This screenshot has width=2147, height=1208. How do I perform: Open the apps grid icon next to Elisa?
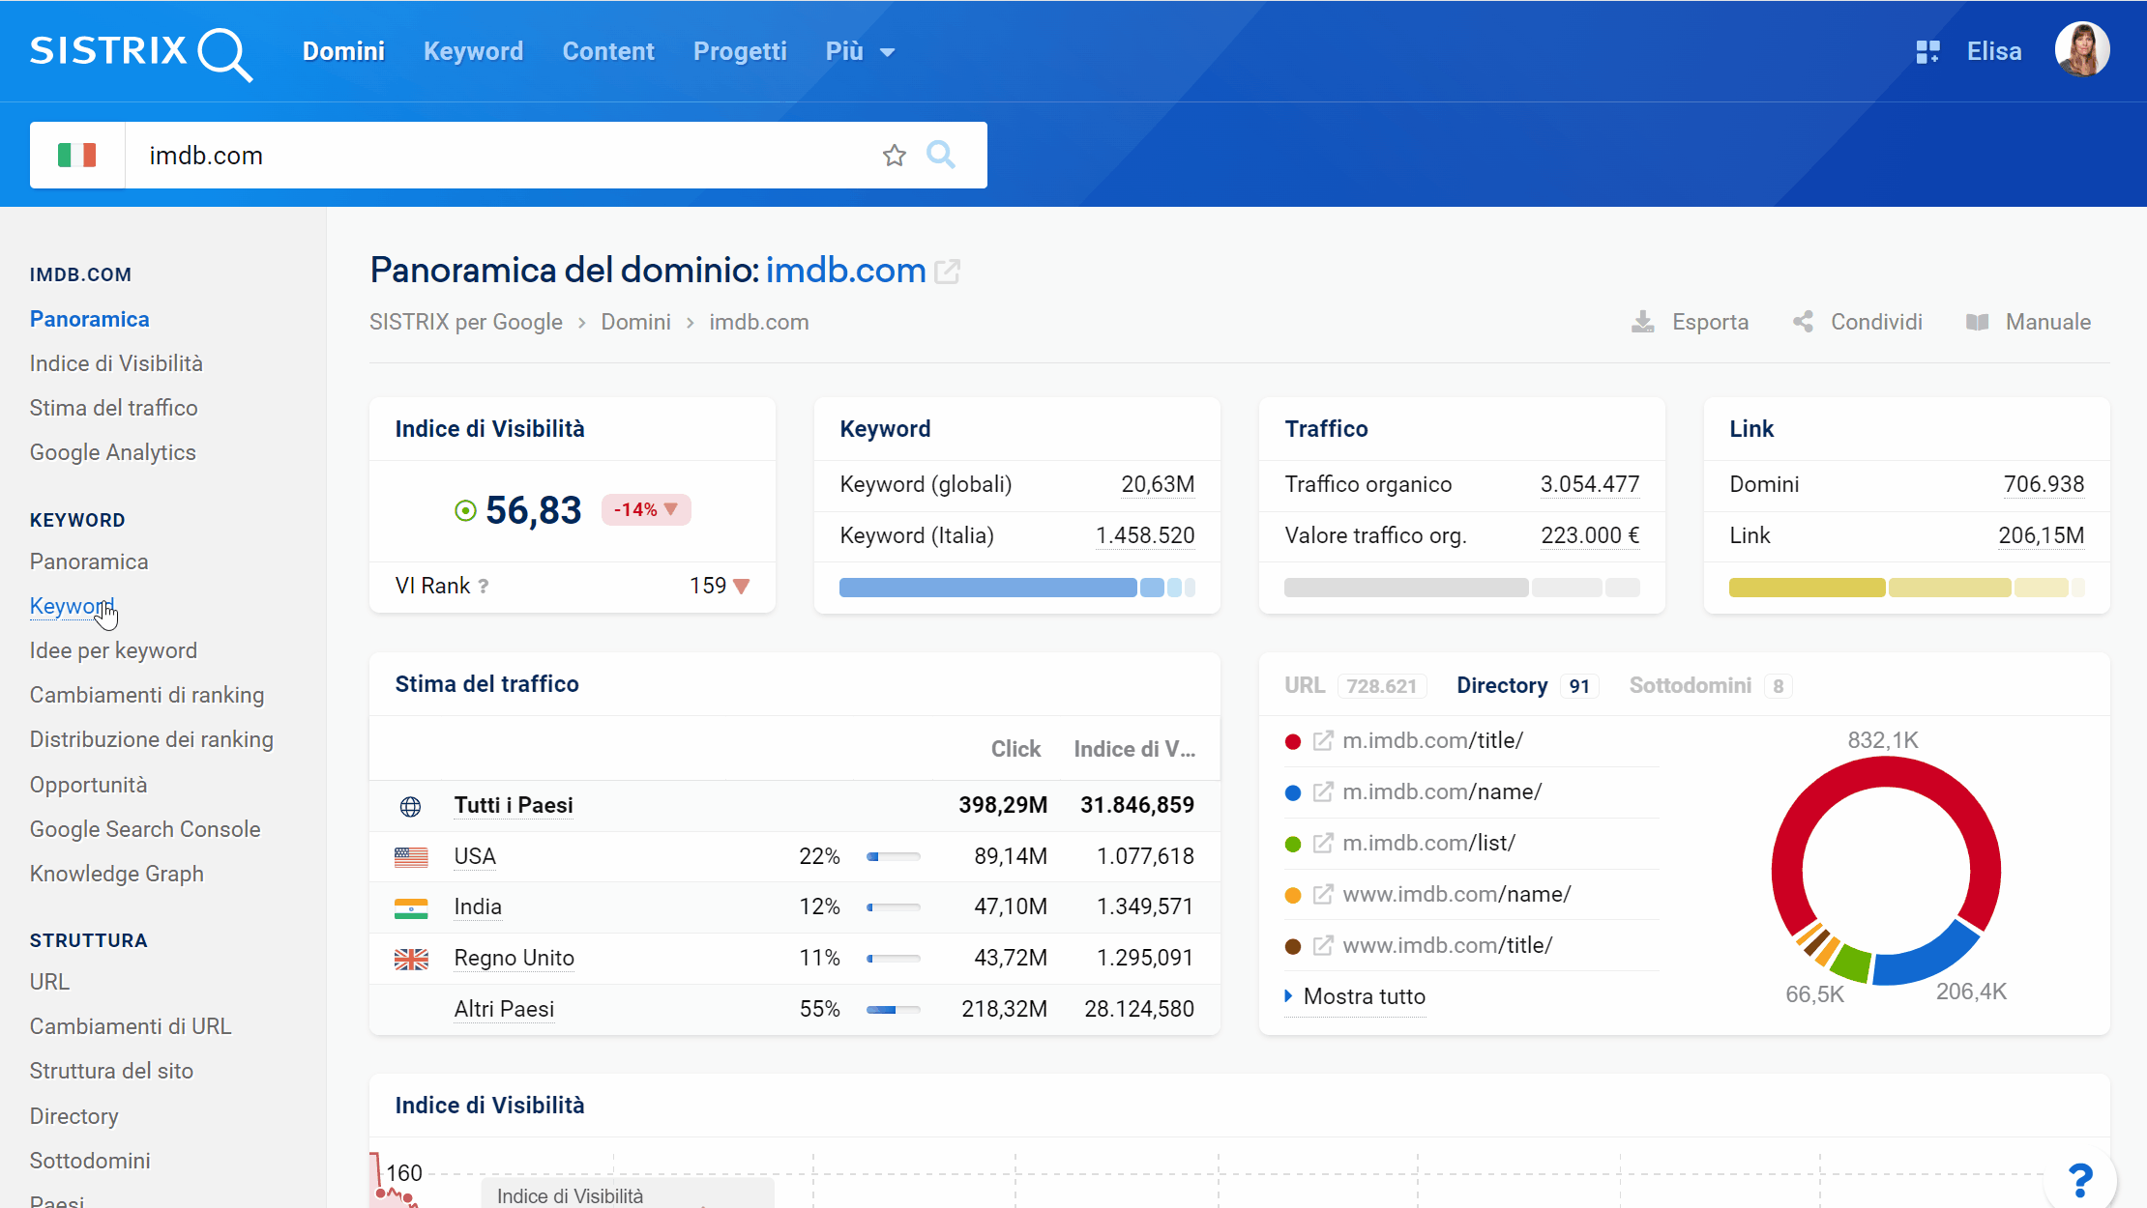tap(1927, 51)
